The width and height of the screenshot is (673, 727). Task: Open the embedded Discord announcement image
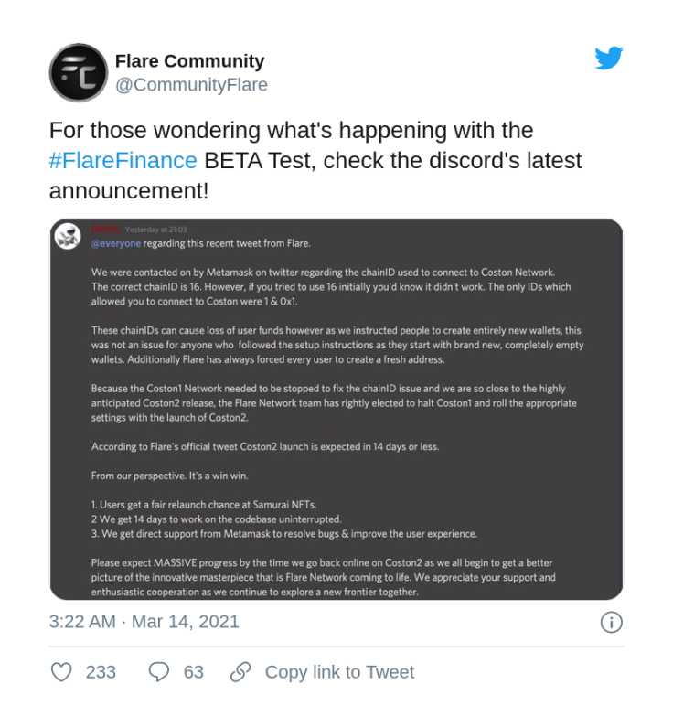(336, 410)
